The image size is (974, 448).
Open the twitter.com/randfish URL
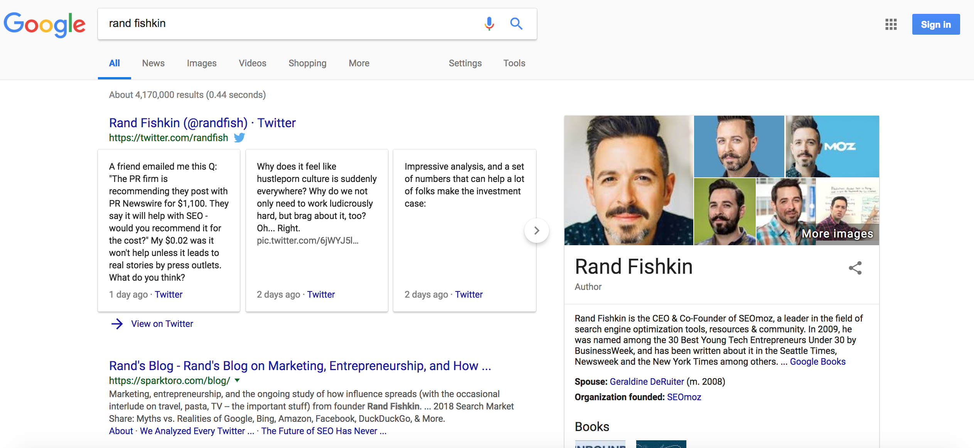[x=169, y=138]
